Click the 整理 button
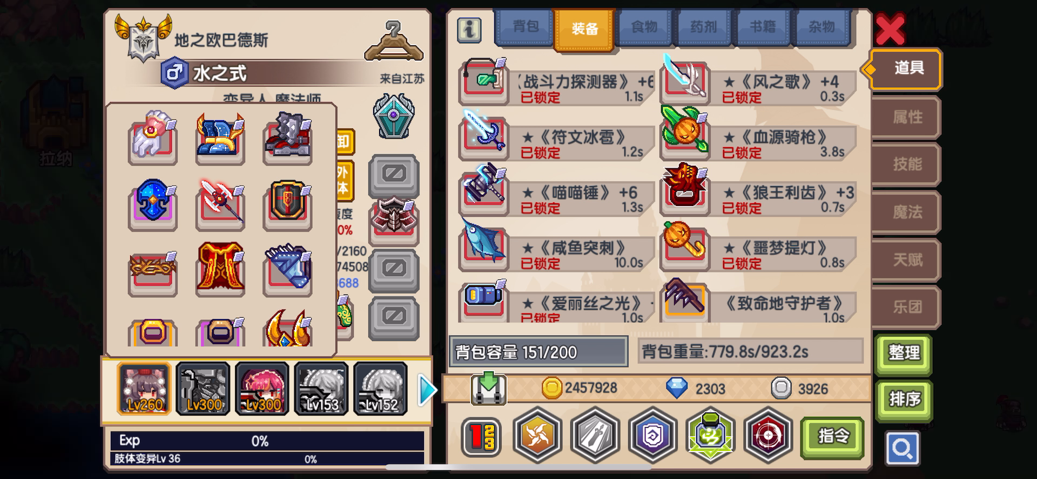This screenshot has width=1037, height=479. click(904, 353)
